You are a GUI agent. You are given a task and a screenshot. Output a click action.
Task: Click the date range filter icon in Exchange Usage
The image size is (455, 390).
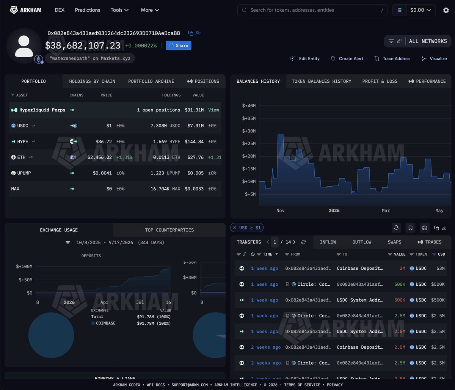(x=68, y=242)
